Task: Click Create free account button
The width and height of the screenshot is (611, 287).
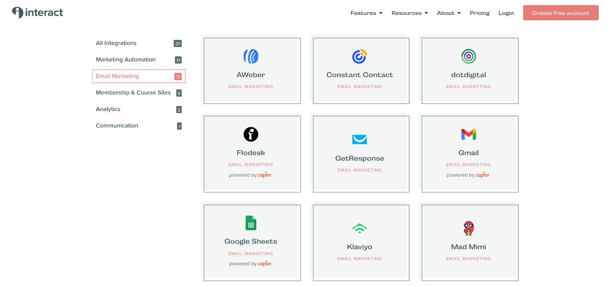Action: [x=561, y=13]
